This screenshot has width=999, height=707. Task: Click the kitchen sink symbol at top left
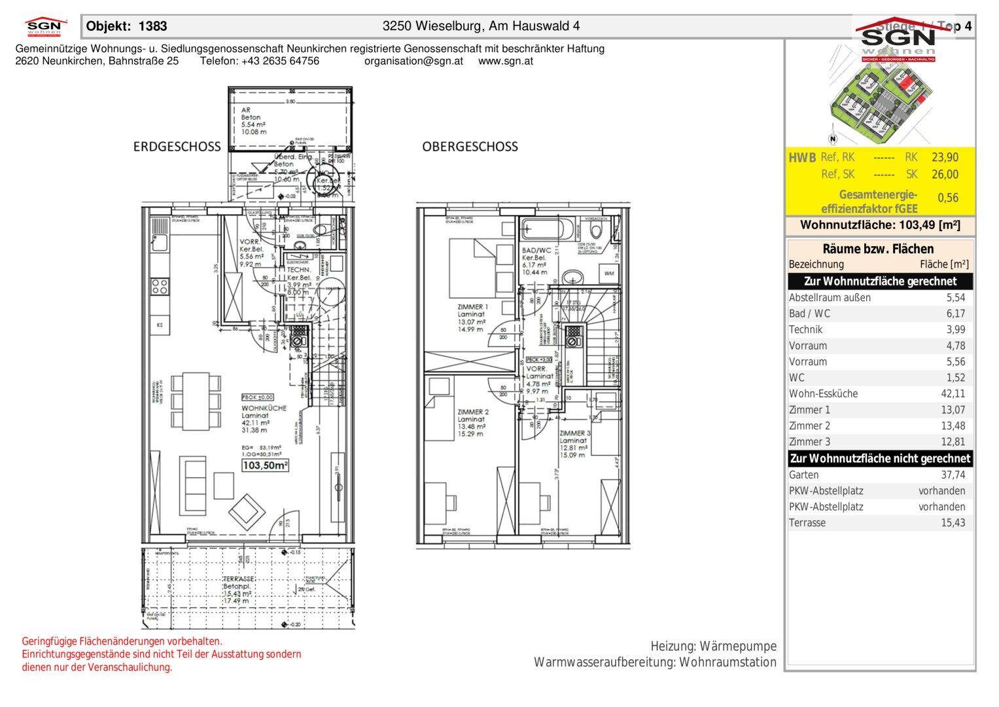tap(159, 234)
